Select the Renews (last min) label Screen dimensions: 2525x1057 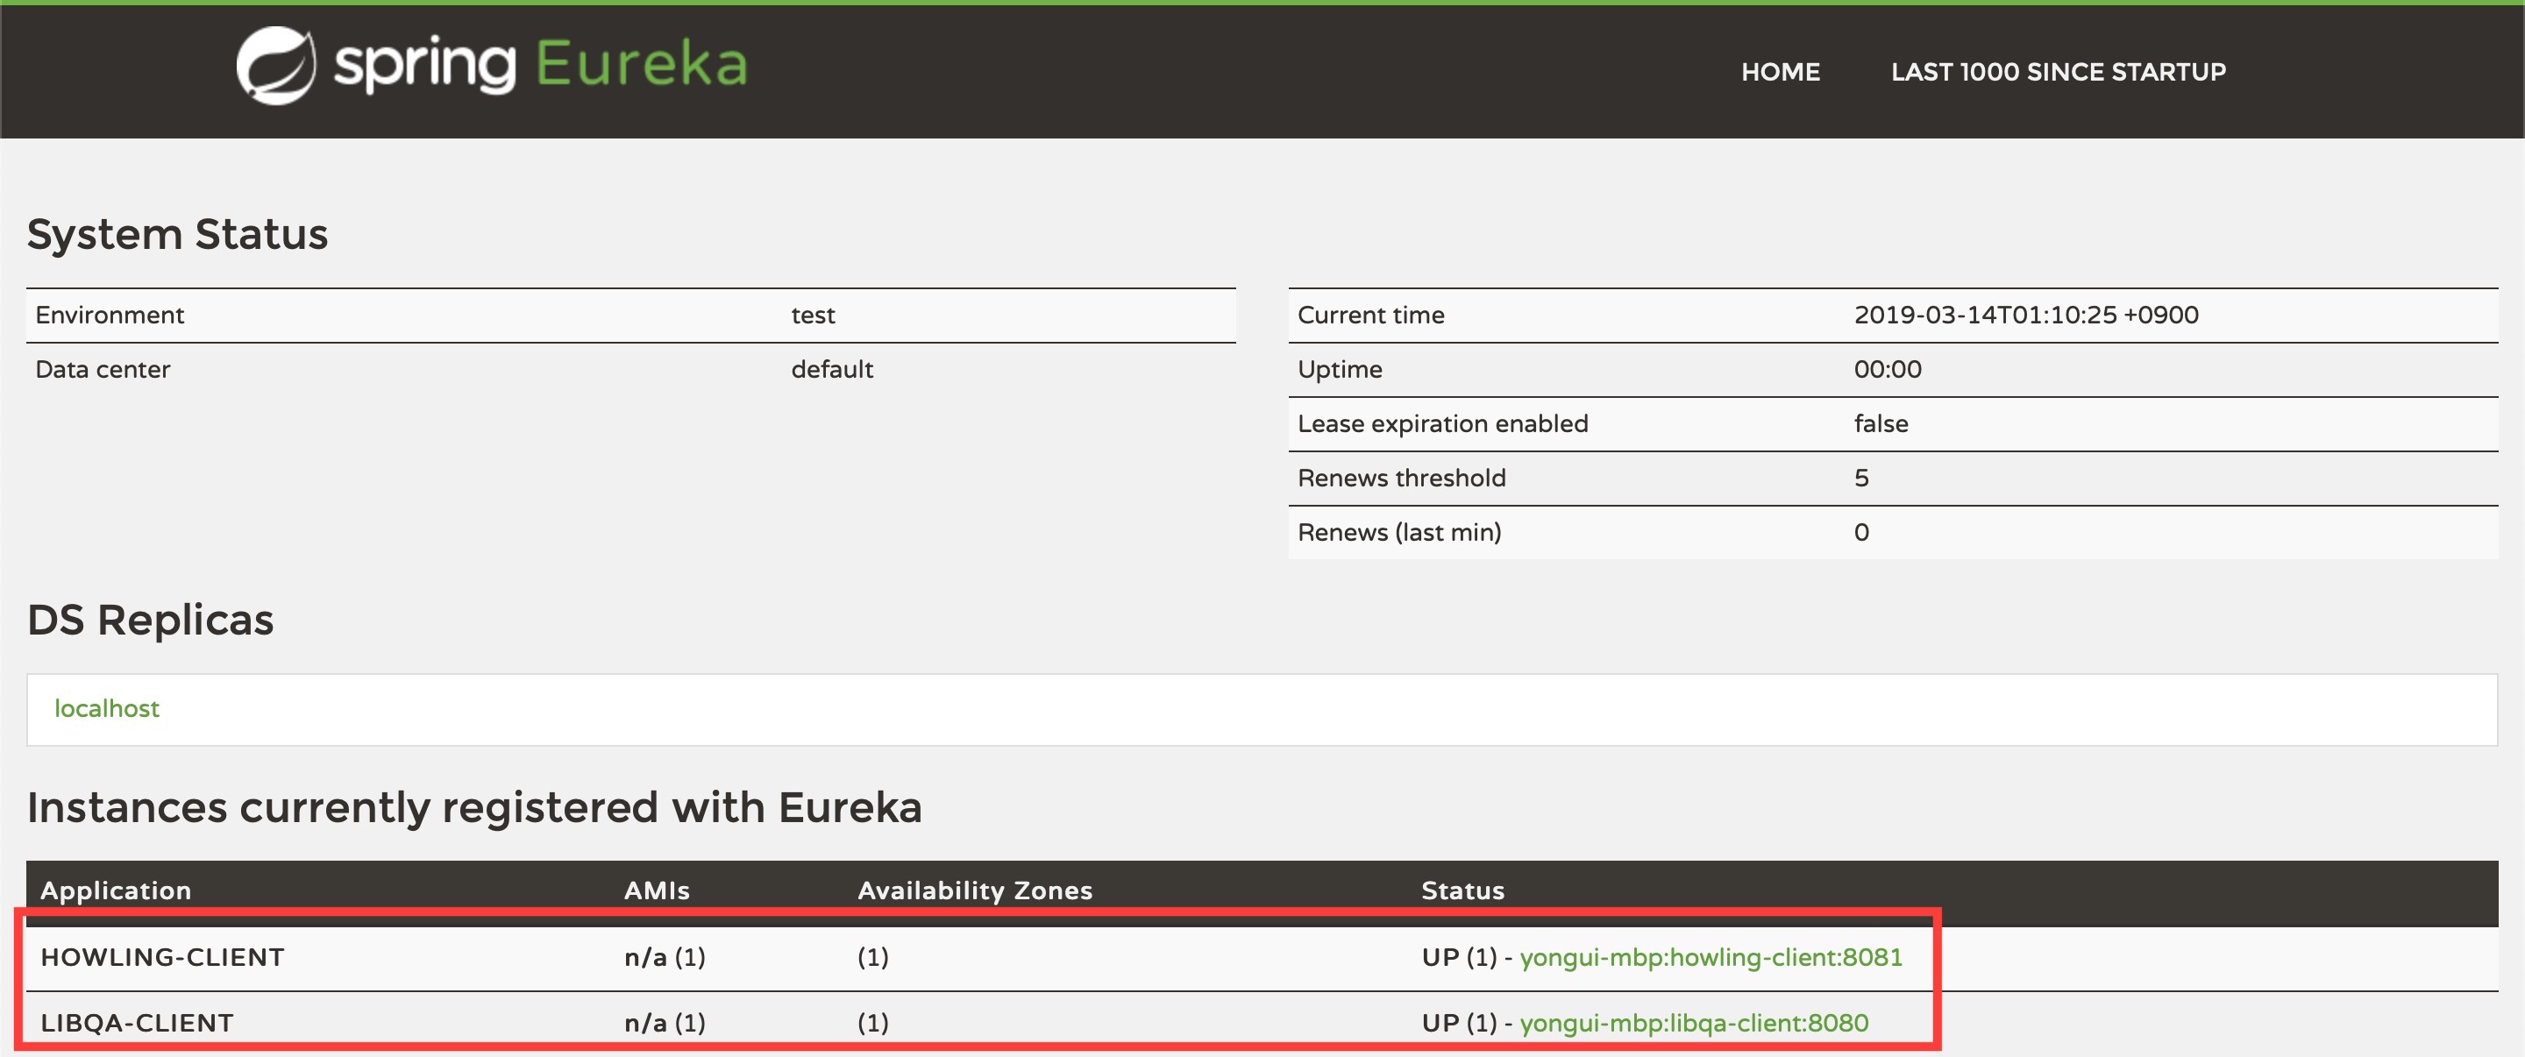(x=1398, y=532)
